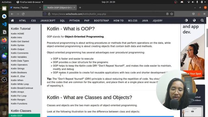Image resolution: width=208 pixels, height=117 pixels.
Task: Open HOW TO in top navigation
Action: (118, 20)
